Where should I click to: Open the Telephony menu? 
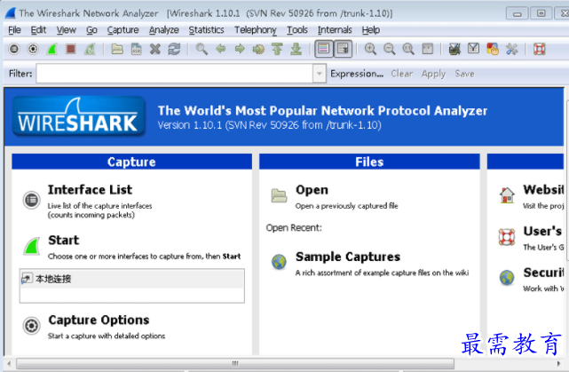(x=255, y=30)
